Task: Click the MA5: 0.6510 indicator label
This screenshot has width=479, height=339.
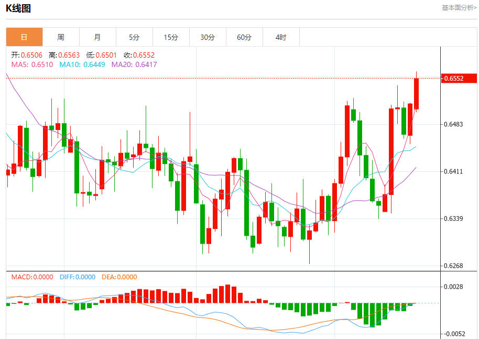Action: click(x=32, y=64)
